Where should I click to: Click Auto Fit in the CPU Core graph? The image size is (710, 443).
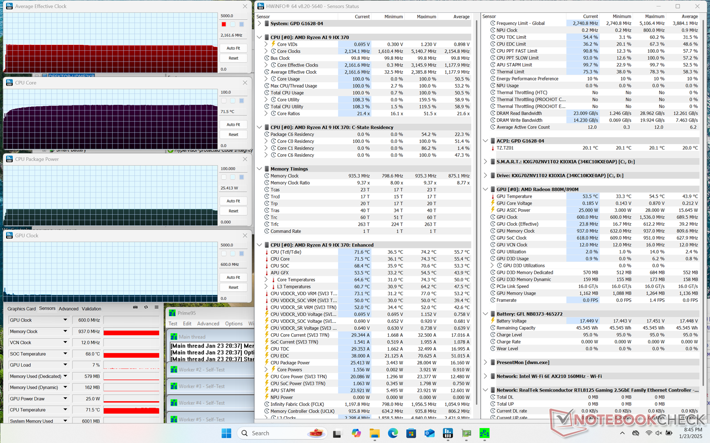(233, 125)
